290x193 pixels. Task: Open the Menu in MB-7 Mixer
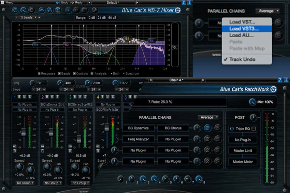8,2
